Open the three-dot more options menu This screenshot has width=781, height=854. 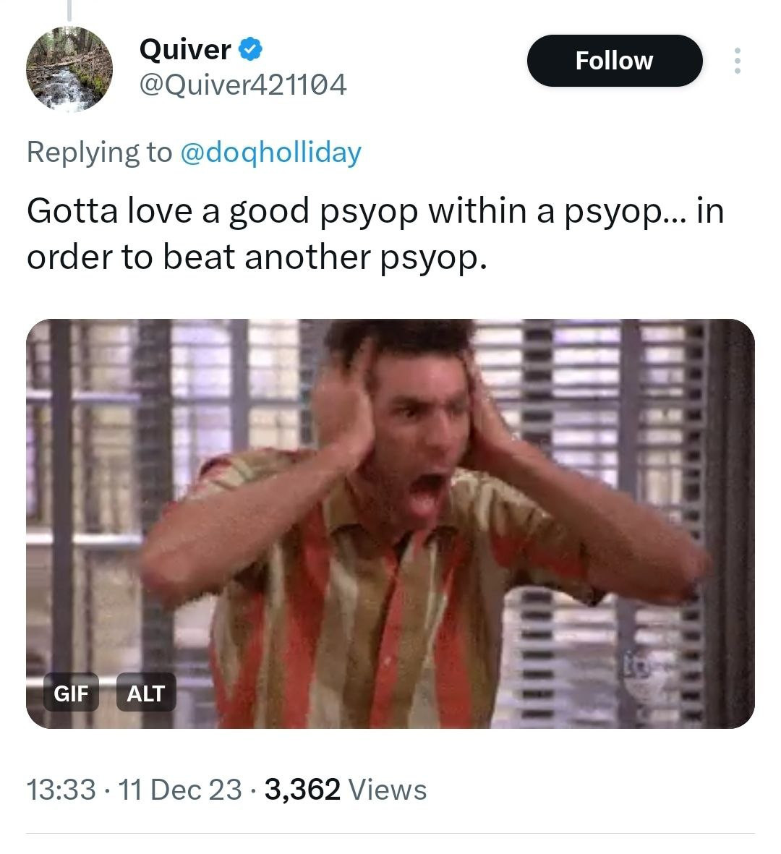click(737, 61)
